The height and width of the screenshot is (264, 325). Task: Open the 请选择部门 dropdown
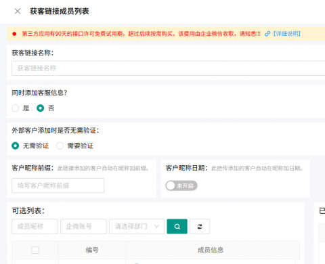coord(137,226)
